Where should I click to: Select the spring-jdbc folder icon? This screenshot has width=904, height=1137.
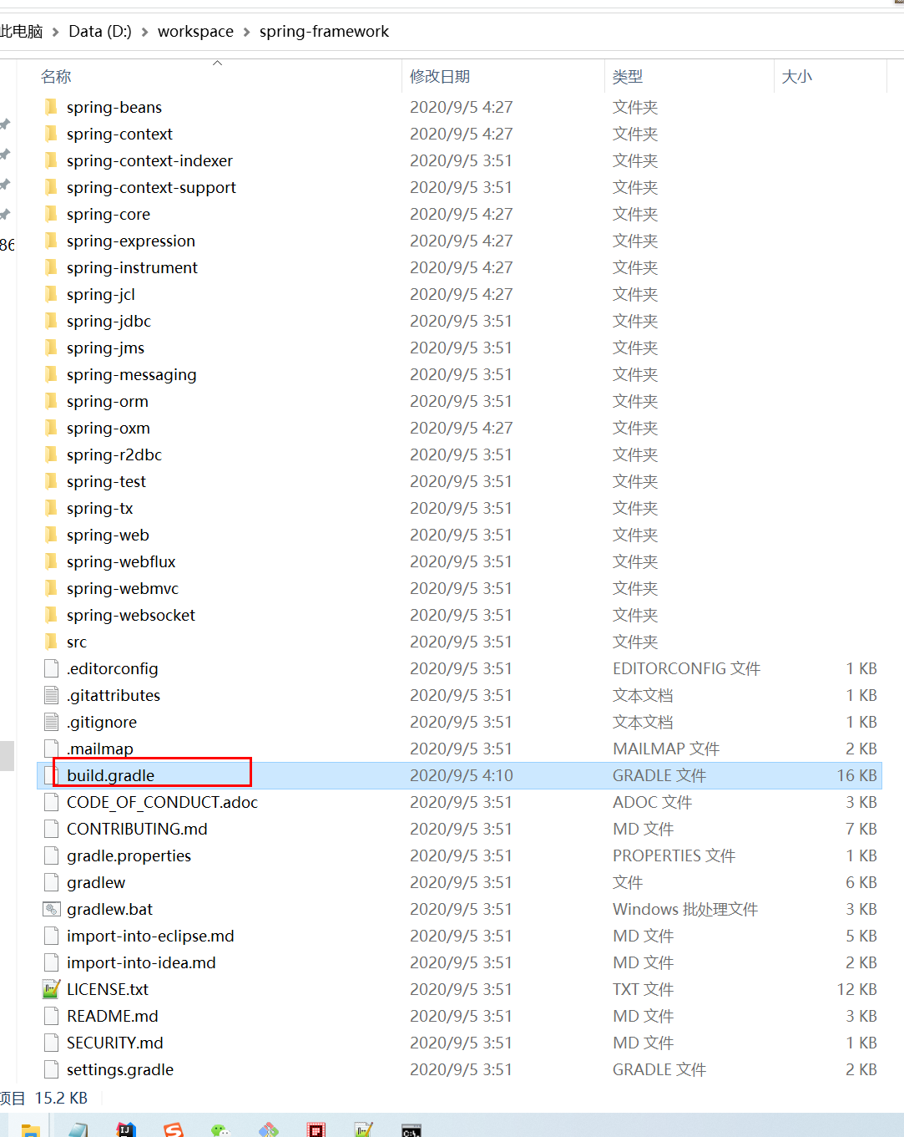(x=51, y=321)
